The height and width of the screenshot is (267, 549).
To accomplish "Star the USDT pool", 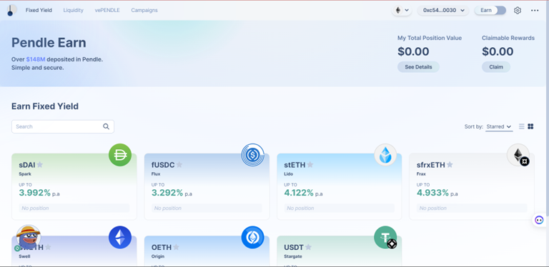I will coord(308,247).
